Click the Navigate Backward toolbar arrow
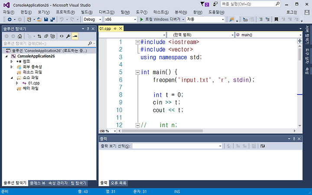 10,19
